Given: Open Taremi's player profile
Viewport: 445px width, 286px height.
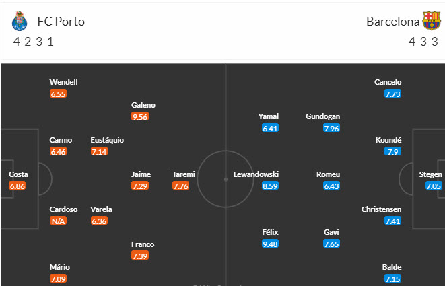Looking at the screenshot, I should pos(184,174).
